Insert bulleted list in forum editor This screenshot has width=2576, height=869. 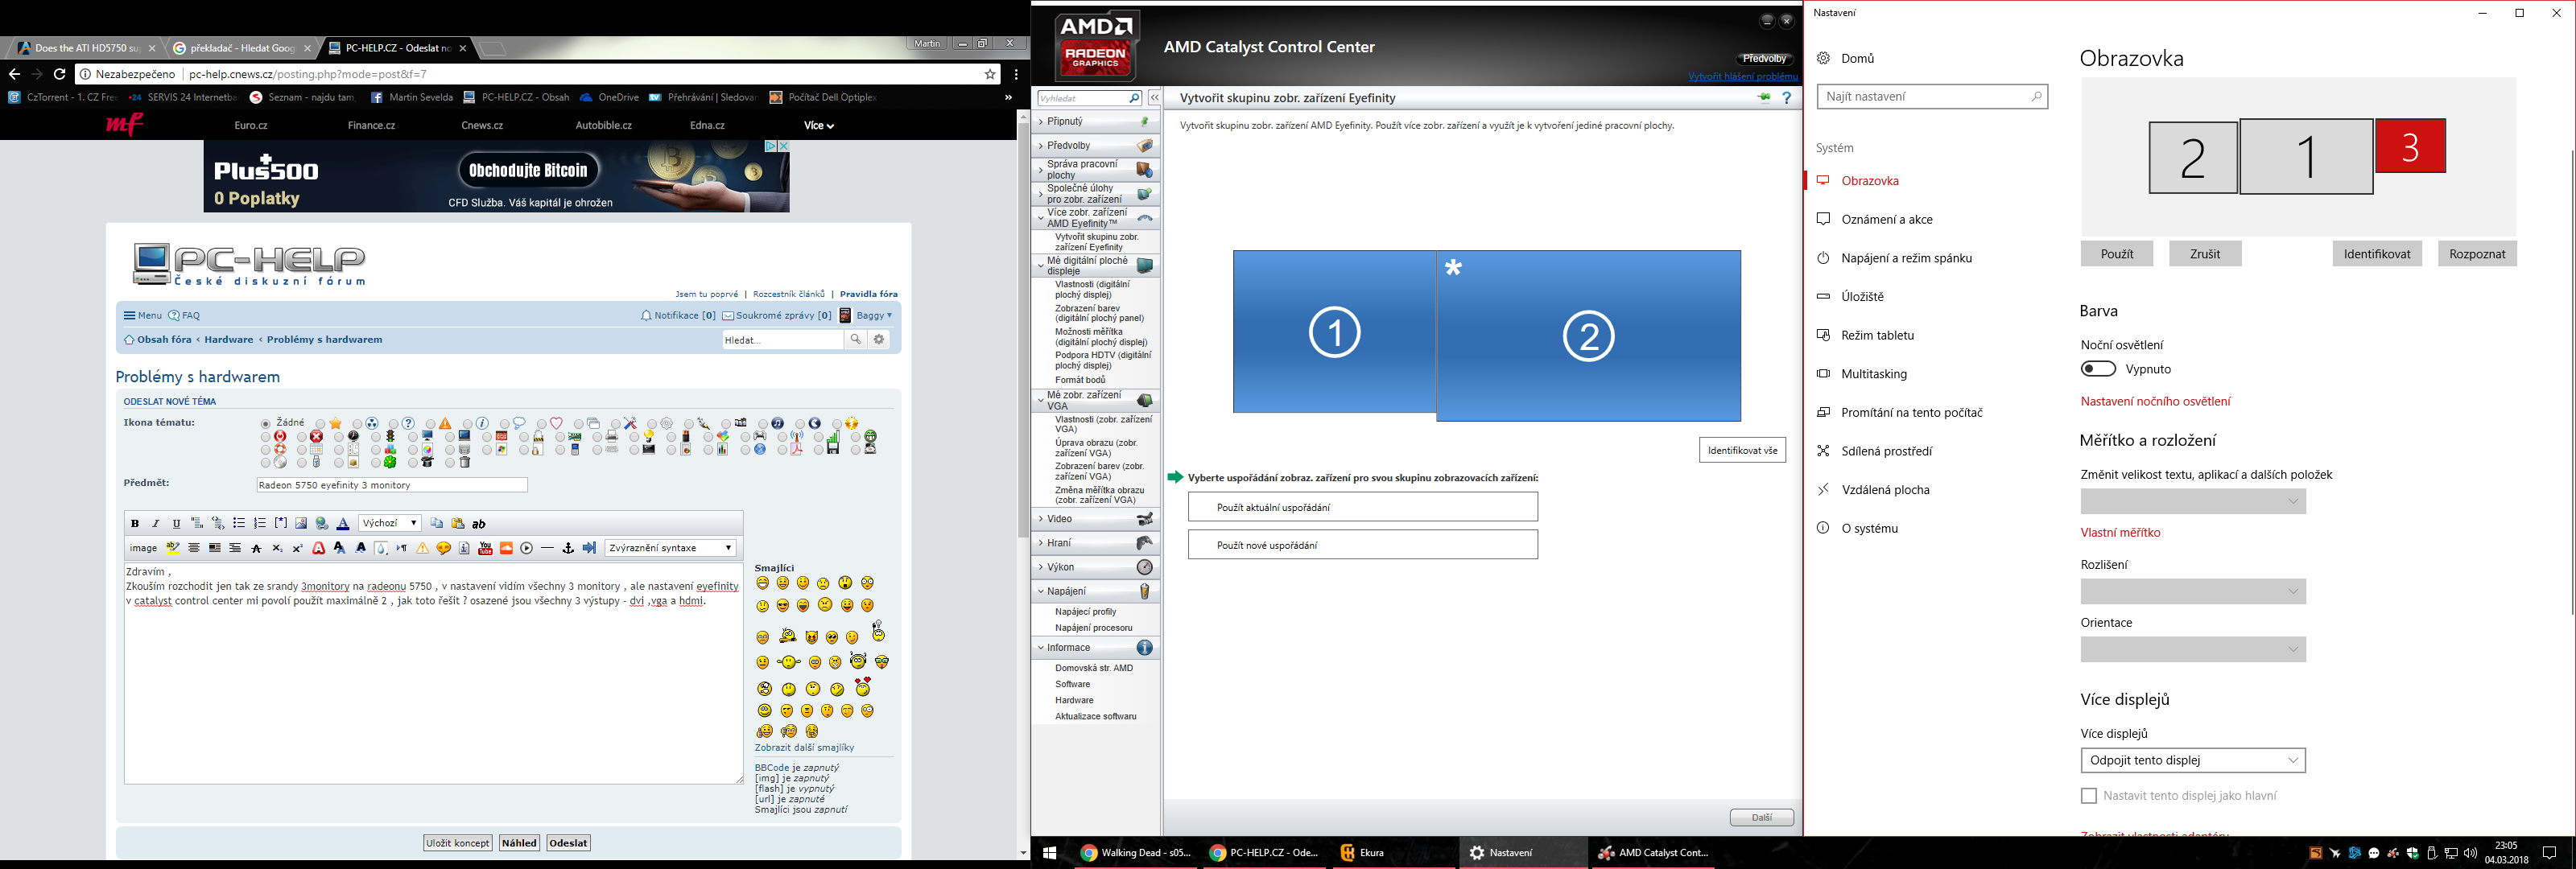[x=239, y=523]
